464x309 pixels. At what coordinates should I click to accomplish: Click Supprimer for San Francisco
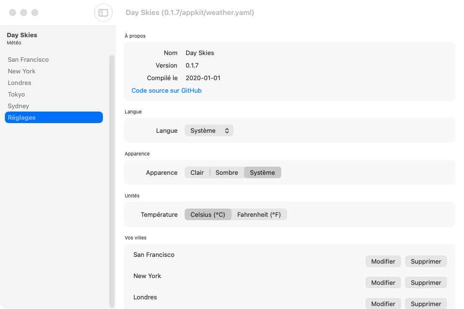(426, 261)
